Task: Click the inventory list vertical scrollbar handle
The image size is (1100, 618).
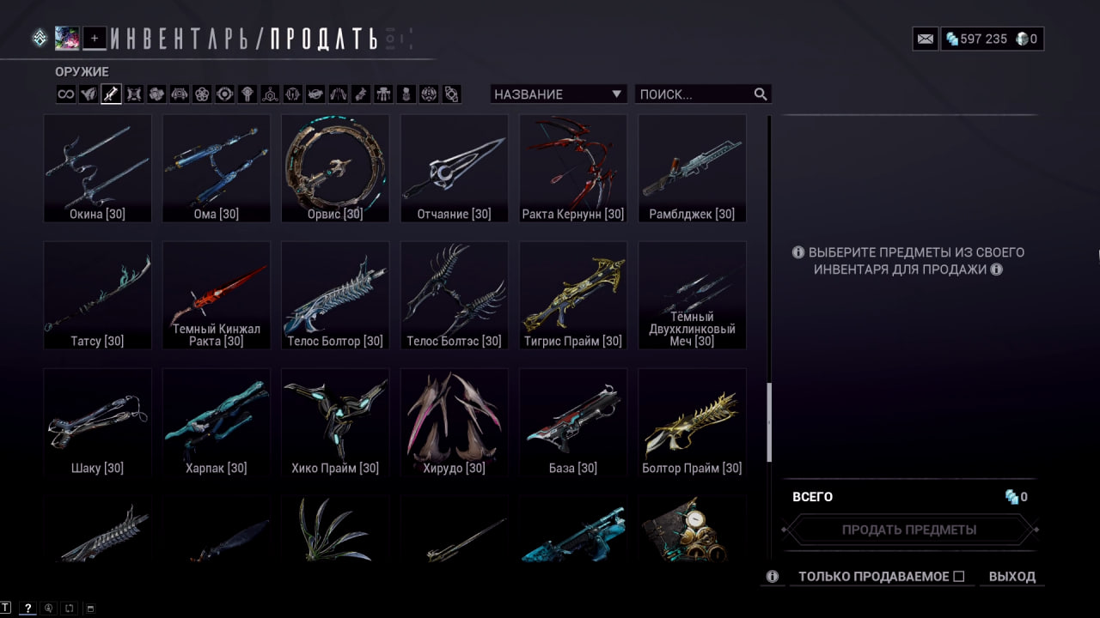Action: tap(769, 422)
